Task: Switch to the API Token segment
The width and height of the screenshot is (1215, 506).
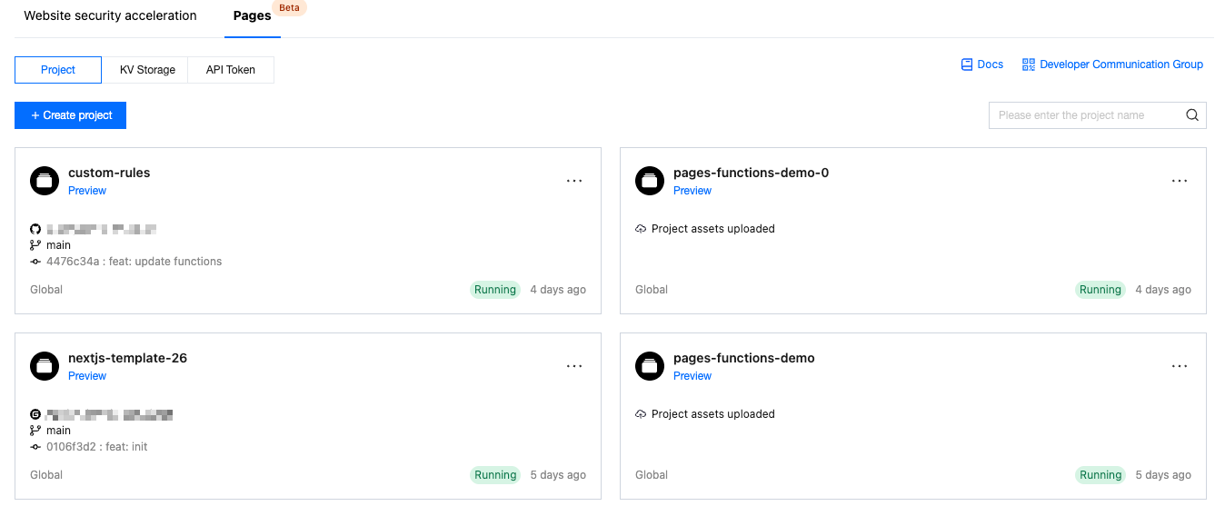Action: [x=231, y=70]
